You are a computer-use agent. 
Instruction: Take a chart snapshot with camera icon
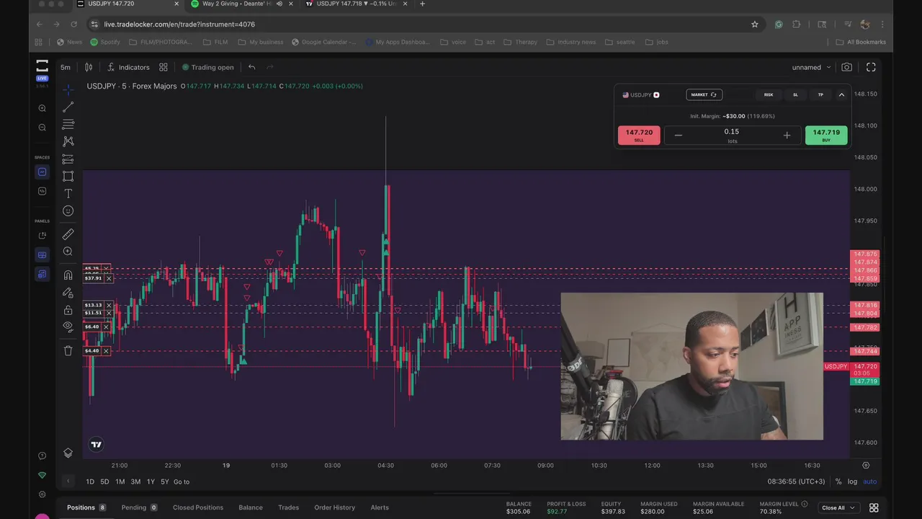click(847, 67)
